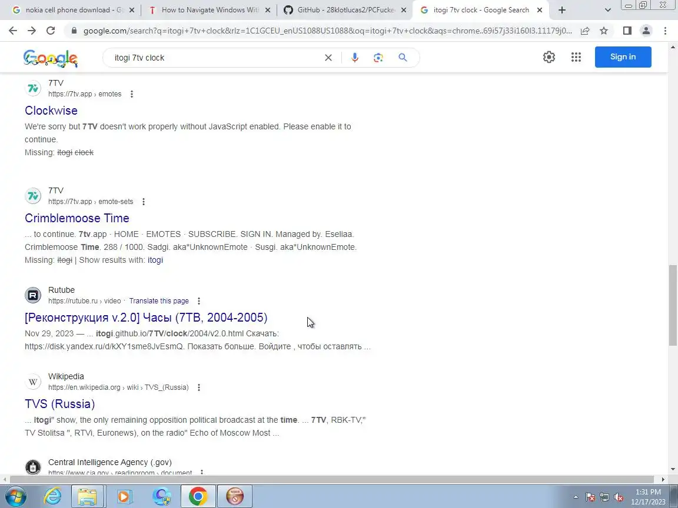Click the Google holiday logo
The width and height of the screenshot is (678, 508).
pos(51,58)
